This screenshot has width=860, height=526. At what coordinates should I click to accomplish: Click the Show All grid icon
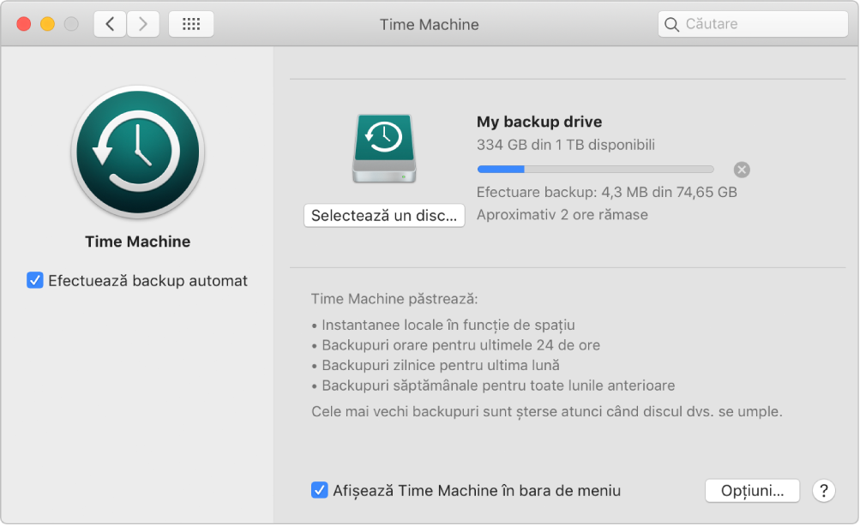tap(190, 23)
